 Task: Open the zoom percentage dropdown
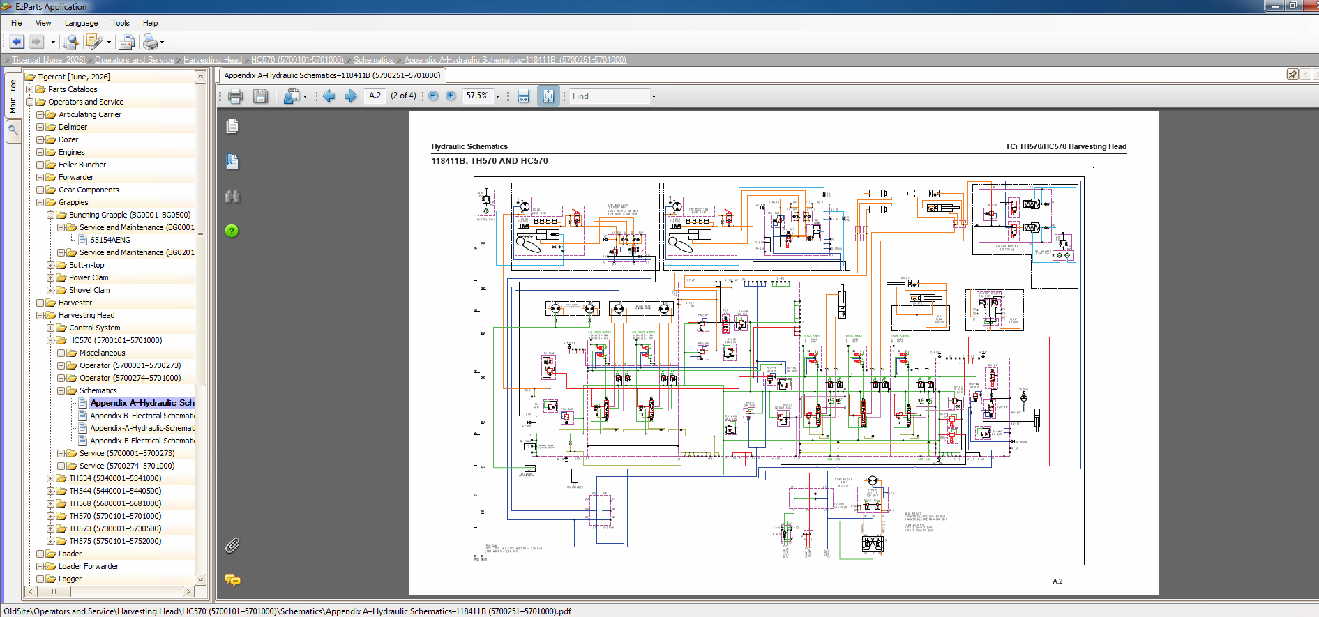[x=497, y=96]
